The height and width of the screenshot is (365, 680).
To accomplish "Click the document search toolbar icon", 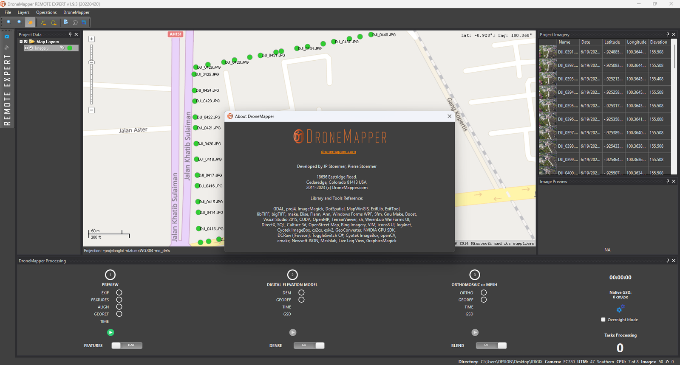I will pyautogui.click(x=66, y=22).
